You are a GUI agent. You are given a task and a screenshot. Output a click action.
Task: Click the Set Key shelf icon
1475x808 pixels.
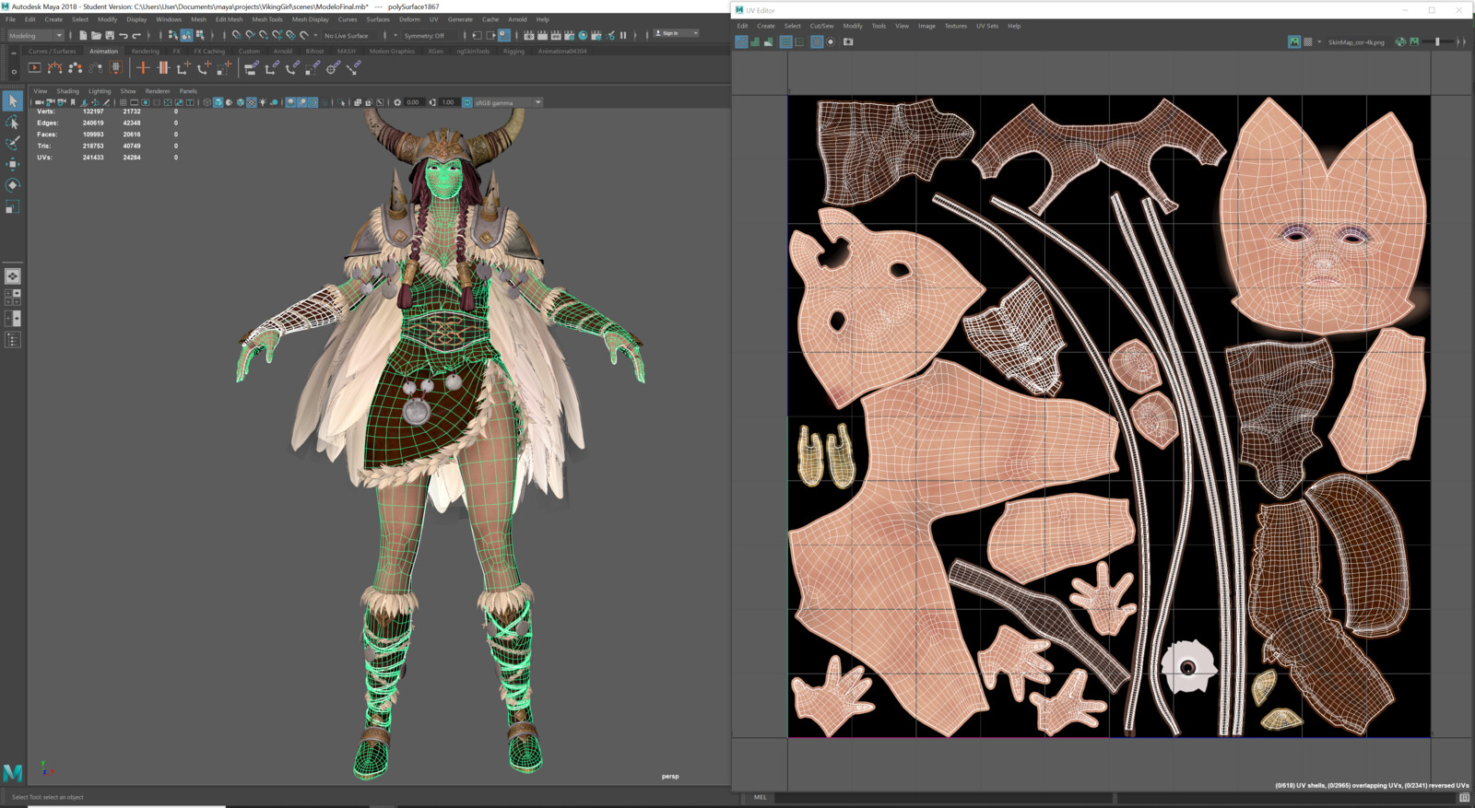143,67
